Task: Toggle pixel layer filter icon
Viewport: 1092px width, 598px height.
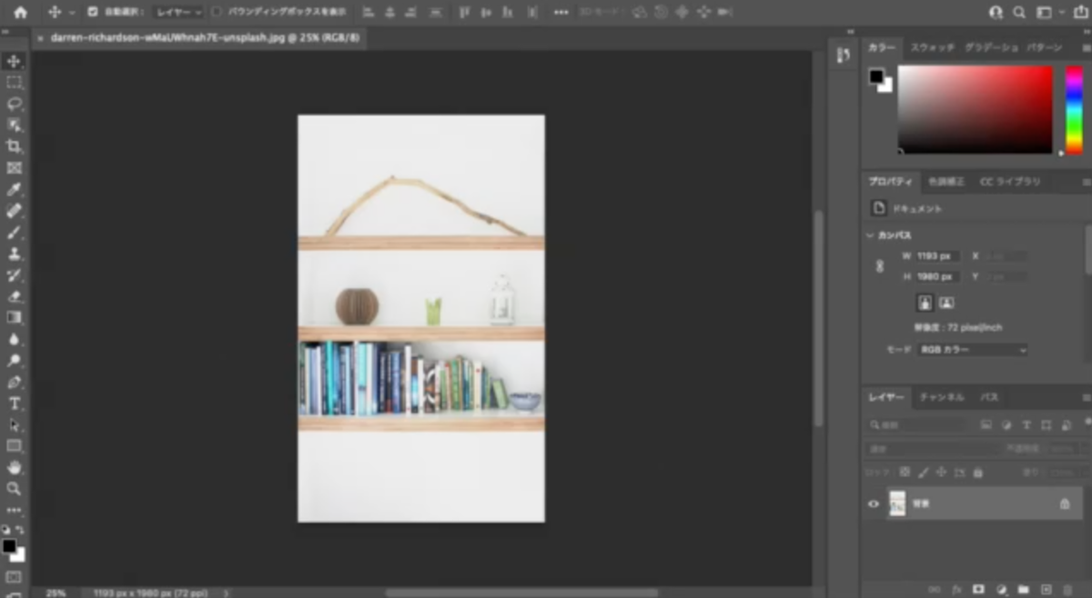Action: point(986,425)
